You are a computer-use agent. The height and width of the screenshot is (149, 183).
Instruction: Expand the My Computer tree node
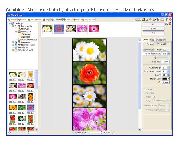click(13, 42)
